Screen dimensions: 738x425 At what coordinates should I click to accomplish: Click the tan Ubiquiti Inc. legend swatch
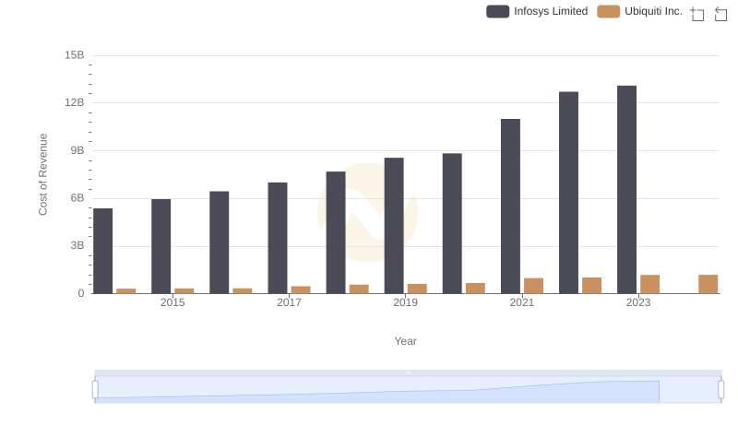click(608, 11)
